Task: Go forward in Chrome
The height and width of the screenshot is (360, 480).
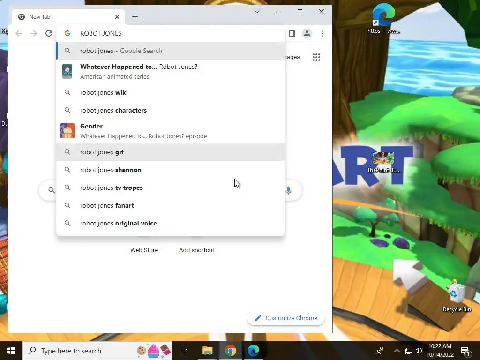Action: click(34, 33)
